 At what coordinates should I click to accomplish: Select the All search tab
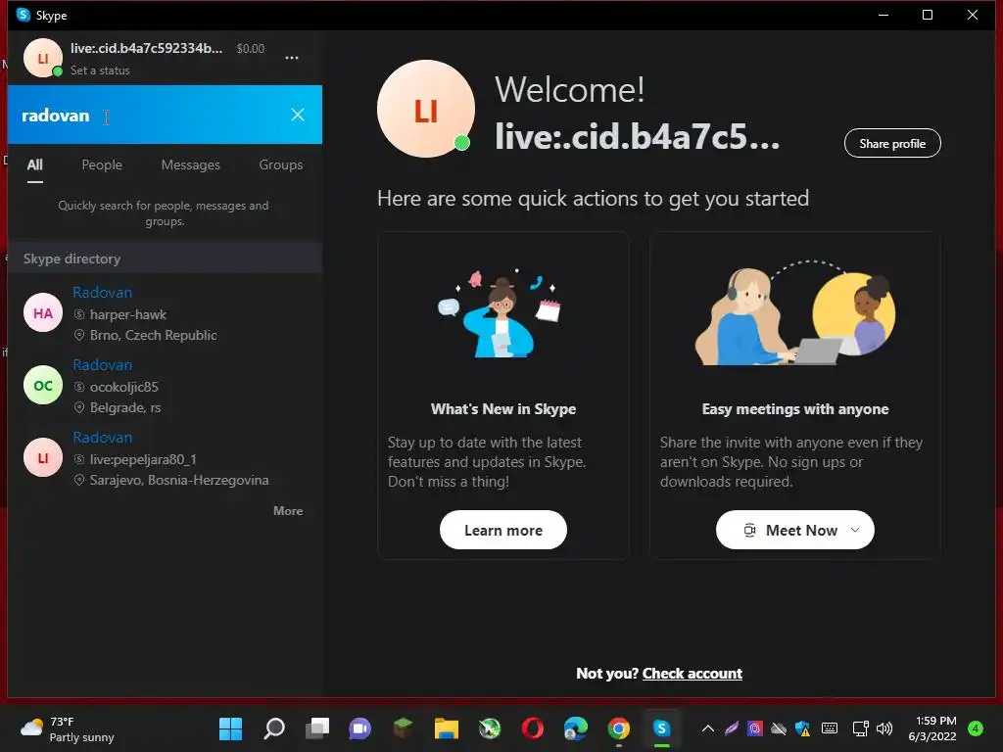pyautogui.click(x=34, y=164)
